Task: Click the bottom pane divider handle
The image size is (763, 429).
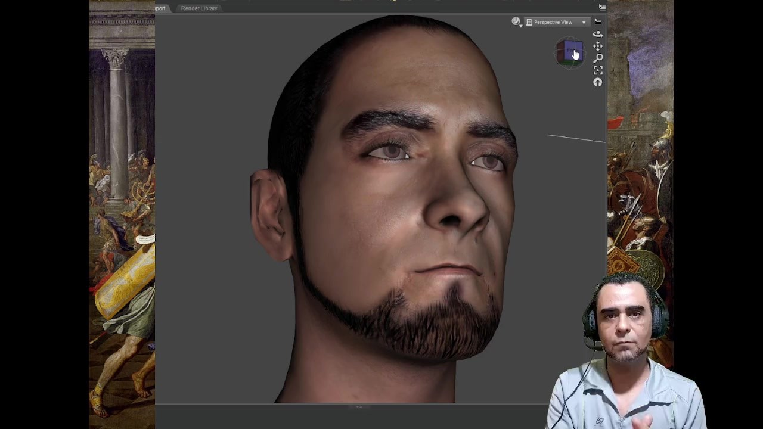Action: click(358, 406)
